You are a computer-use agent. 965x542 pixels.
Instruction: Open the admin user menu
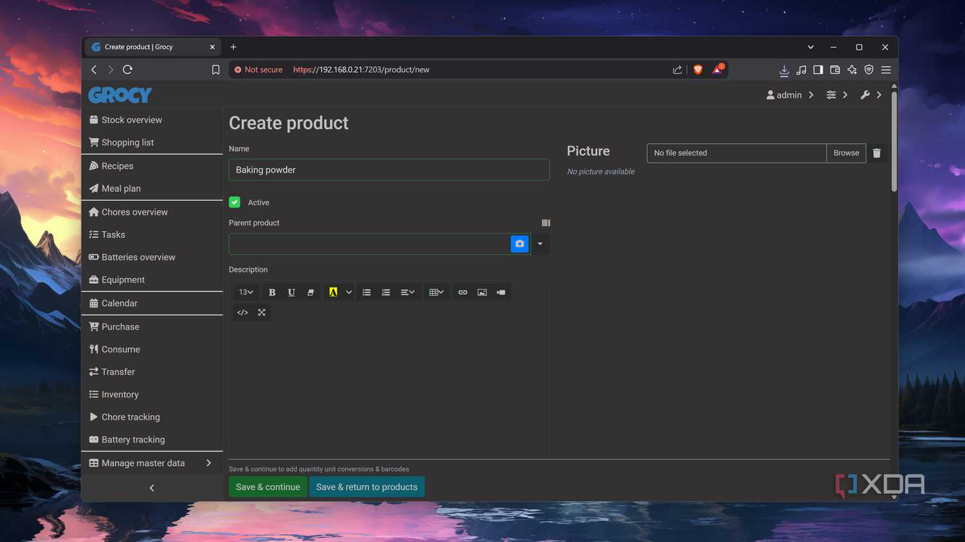pos(790,95)
